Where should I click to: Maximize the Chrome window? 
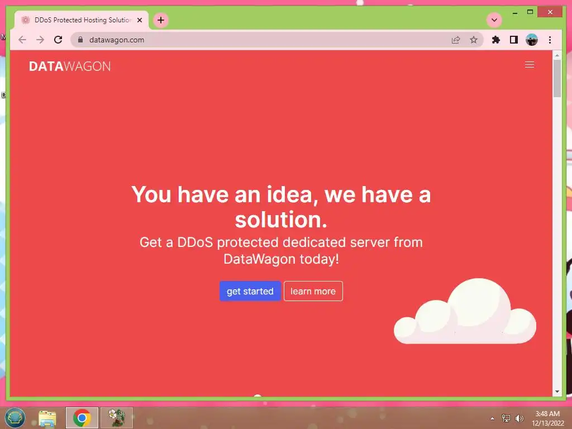(x=530, y=12)
